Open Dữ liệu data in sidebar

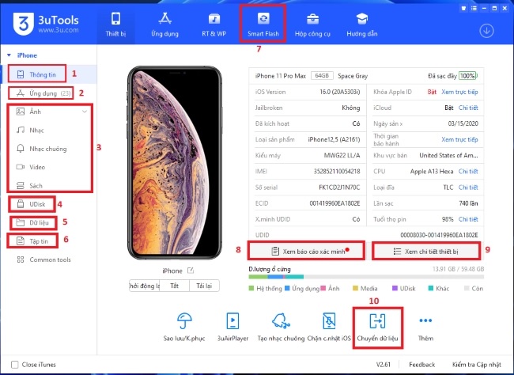(x=32, y=222)
